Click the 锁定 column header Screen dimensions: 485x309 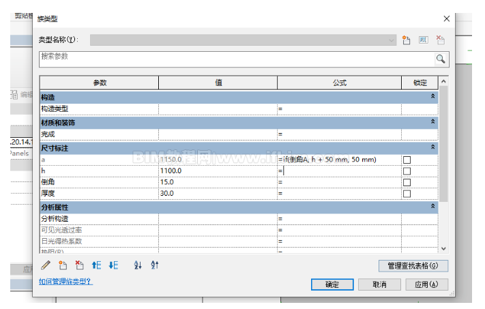tap(420, 83)
